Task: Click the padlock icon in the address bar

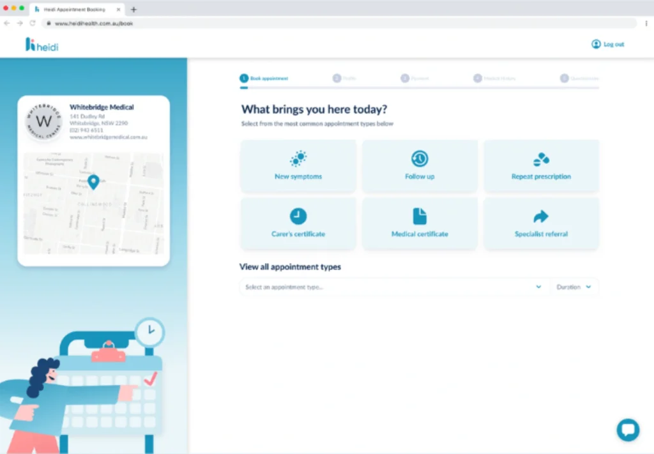Action: coord(49,24)
